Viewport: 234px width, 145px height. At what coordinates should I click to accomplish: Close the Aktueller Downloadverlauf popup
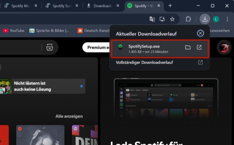[x=200, y=33]
